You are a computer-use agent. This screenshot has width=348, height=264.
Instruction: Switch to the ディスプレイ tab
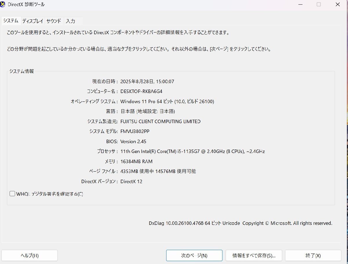point(32,21)
